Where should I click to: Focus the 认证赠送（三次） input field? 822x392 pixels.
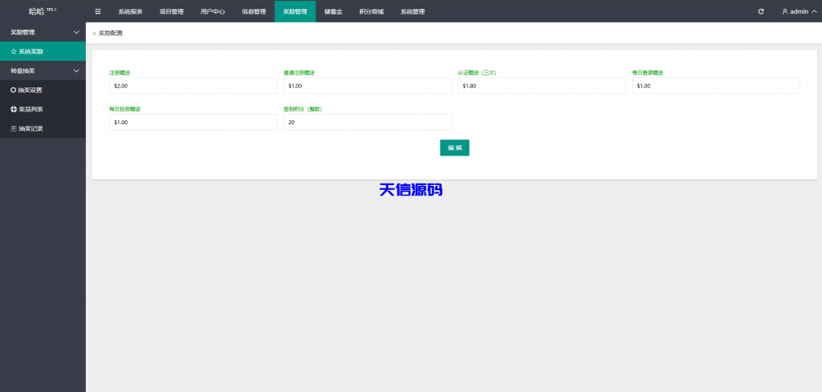coord(541,86)
